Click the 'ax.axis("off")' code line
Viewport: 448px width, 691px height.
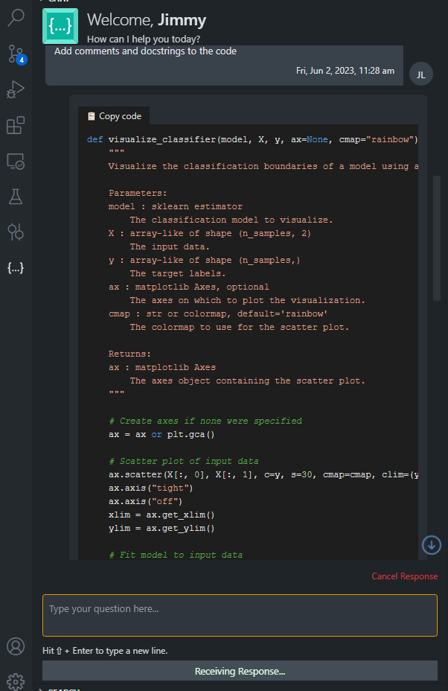click(145, 501)
